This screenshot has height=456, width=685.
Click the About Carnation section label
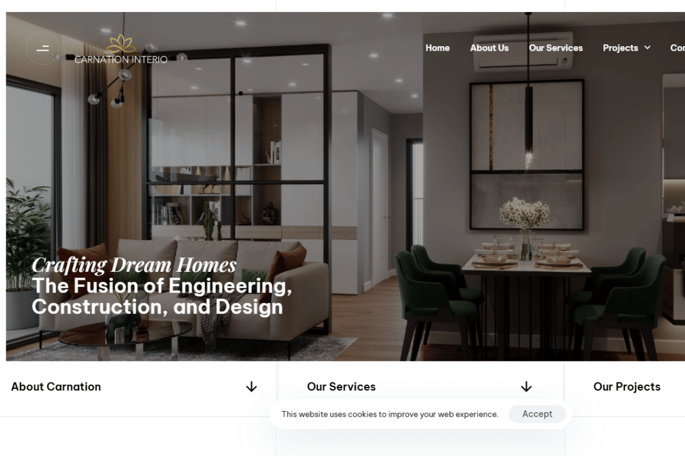[56, 386]
